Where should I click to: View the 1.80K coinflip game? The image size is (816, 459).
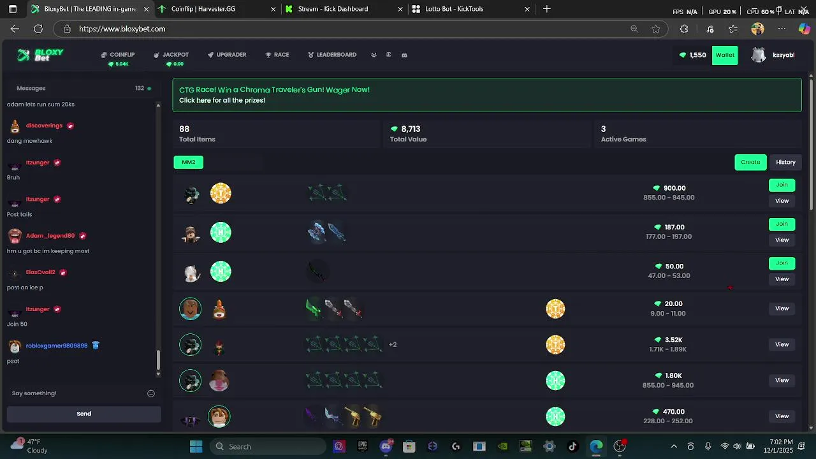[782, 380]
